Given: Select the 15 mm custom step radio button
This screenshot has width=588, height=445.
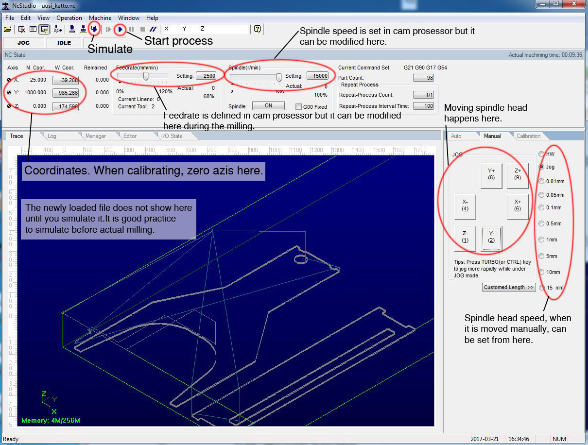Looking at the screenshot, I should click(x=541, y=288).
